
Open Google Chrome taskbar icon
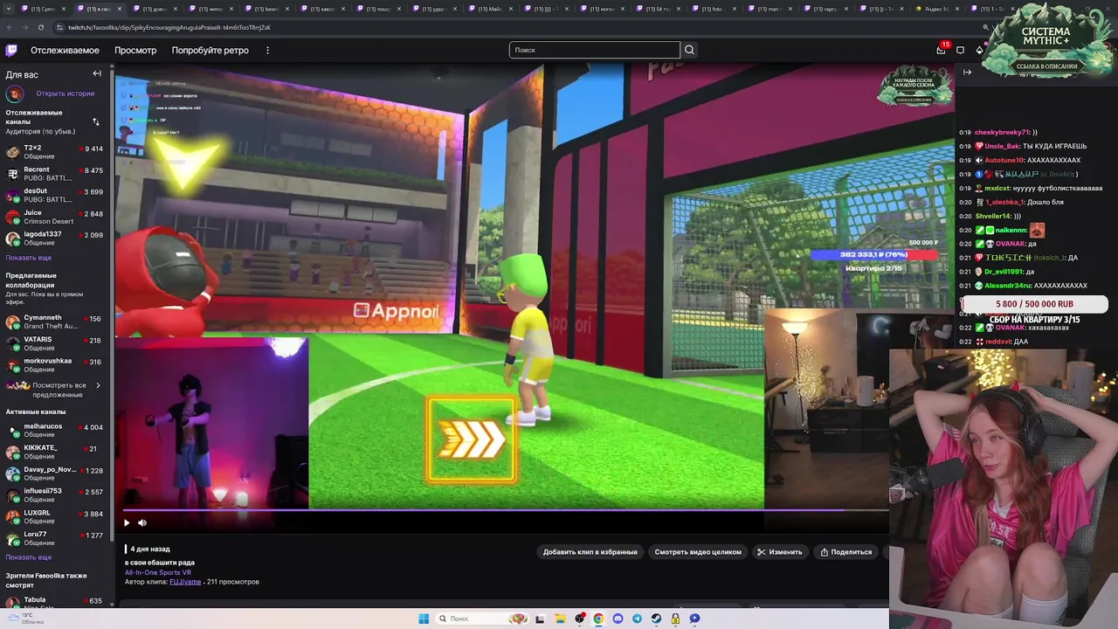click(598, 619)
